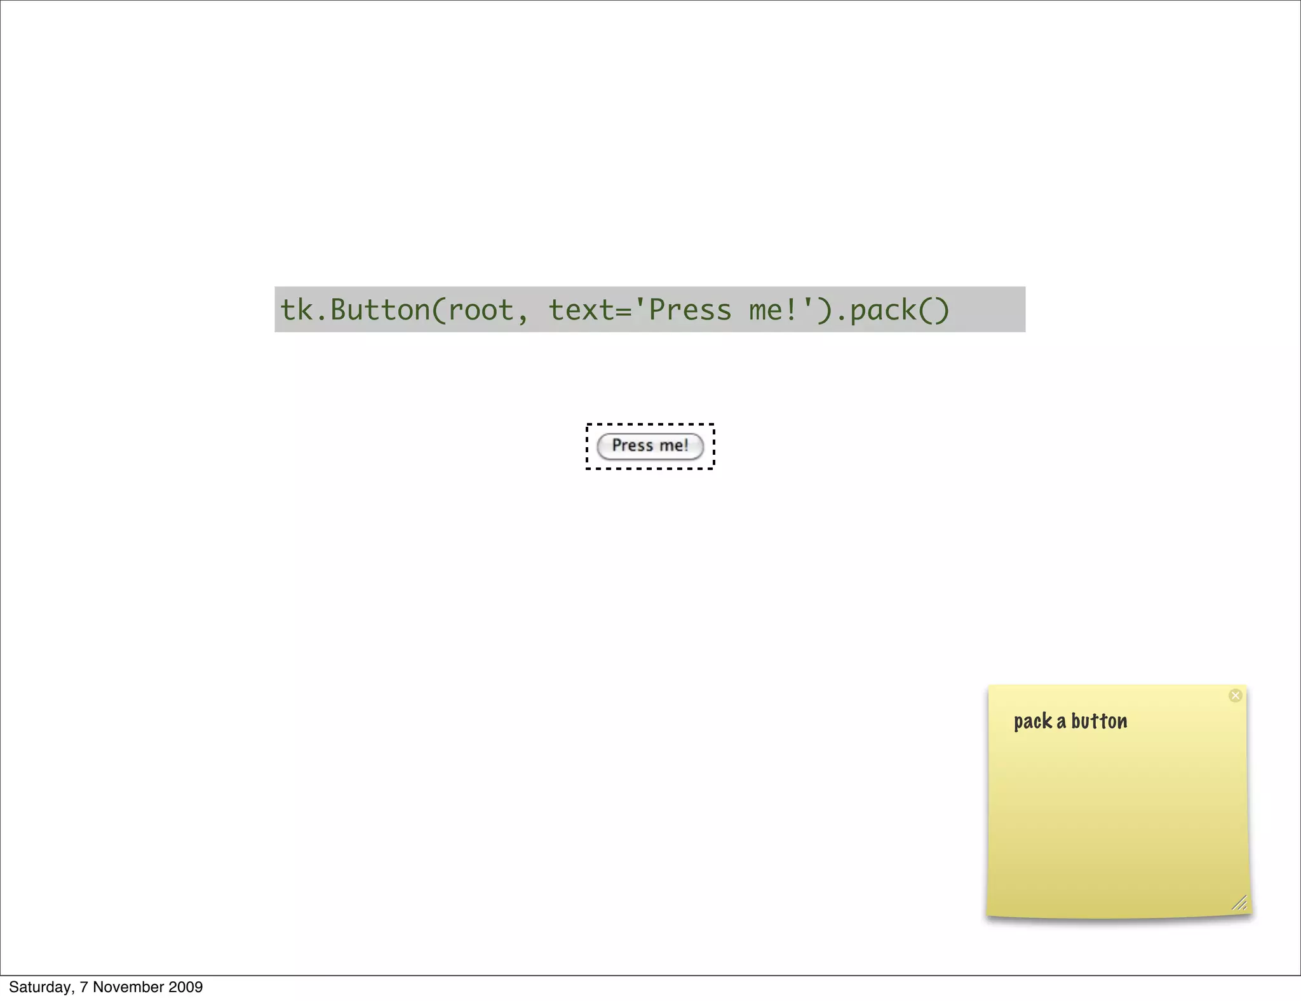This screenshot has width=1301, height=1001.
Task: Click the tk.Button code line
Action: coord(650,309)
